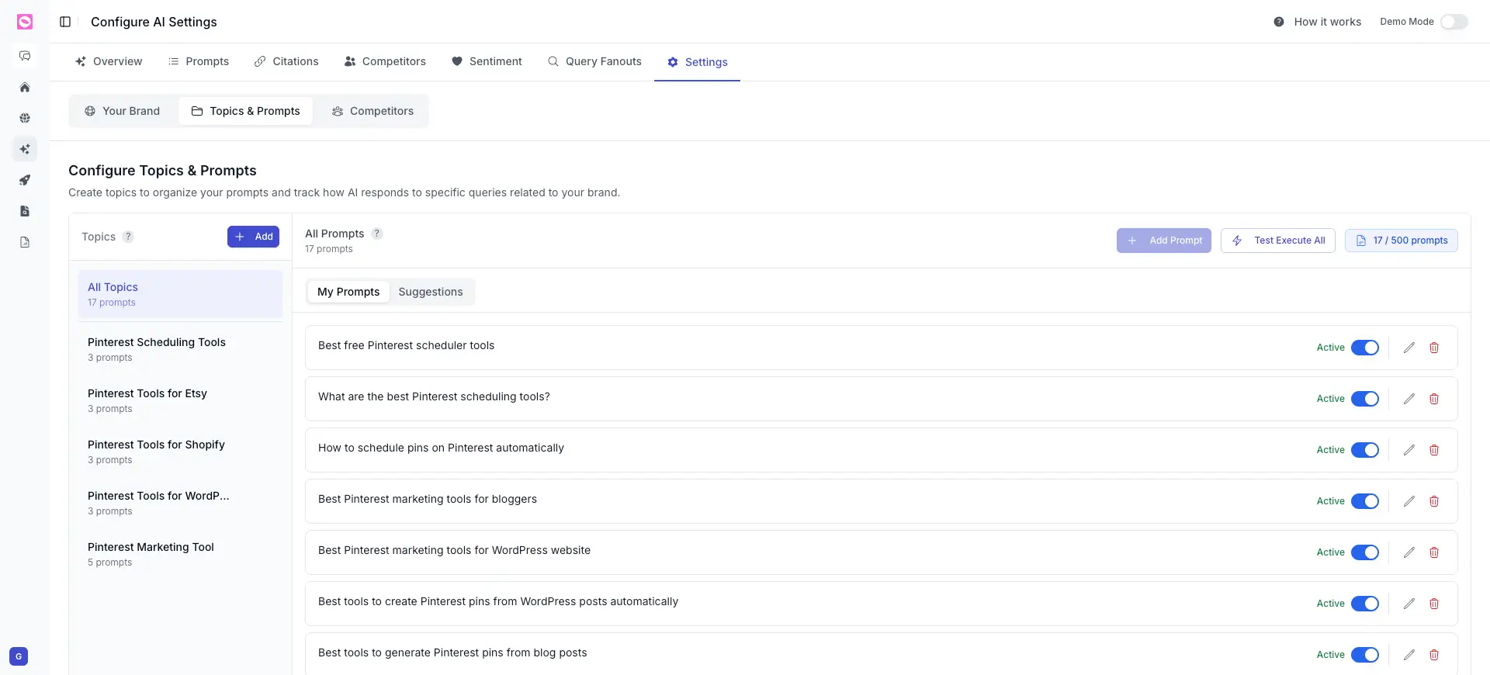1490x675 pixels.
Task: Delete marketing tools for bloggers prompt
Action: coord(1434,501)
